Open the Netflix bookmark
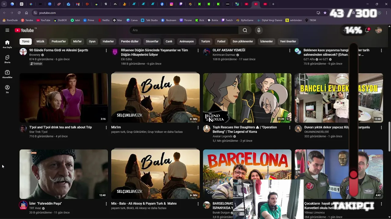The height and width of the screenshot is (219, 391). click(104, 20)
